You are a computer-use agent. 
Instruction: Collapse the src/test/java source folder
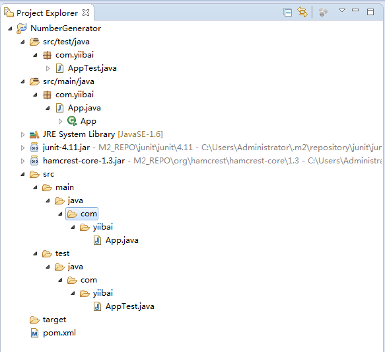pyautogui.click(x=22, y=42)
